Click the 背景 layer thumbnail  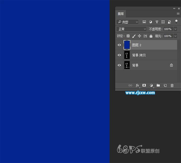tap(127, 65)
